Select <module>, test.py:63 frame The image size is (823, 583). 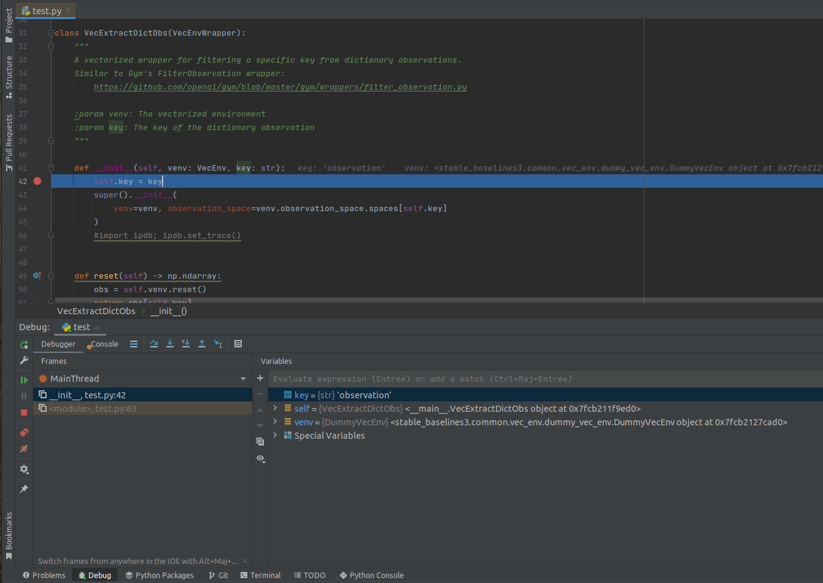[143, 408]
